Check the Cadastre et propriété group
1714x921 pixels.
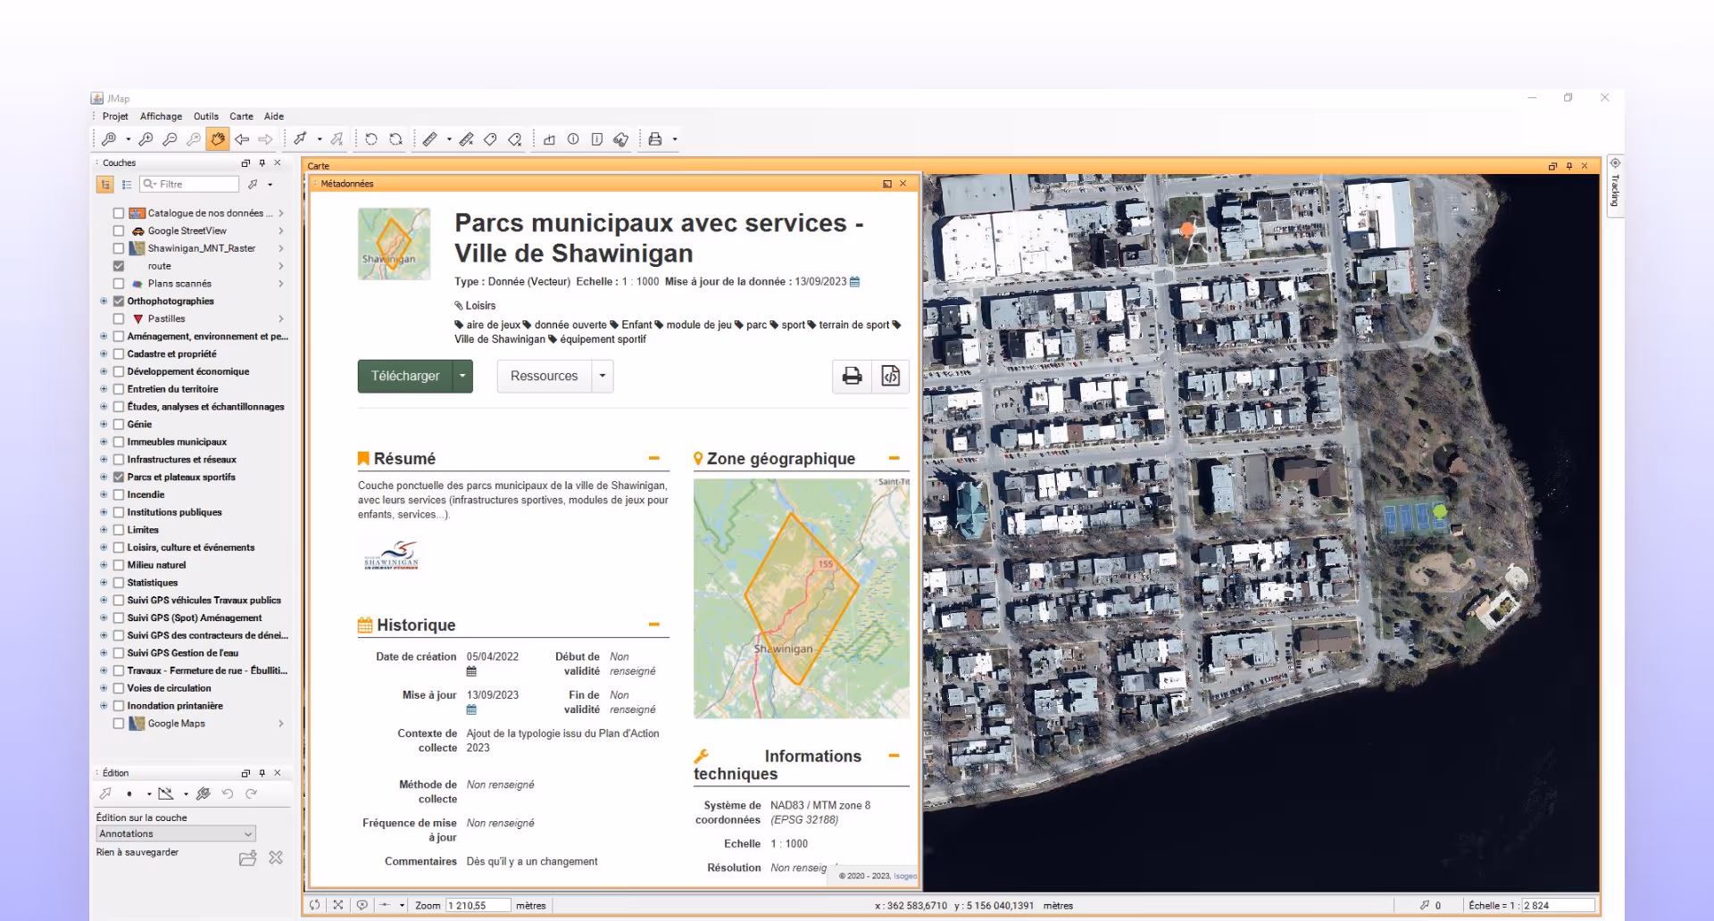coord(119,354)
